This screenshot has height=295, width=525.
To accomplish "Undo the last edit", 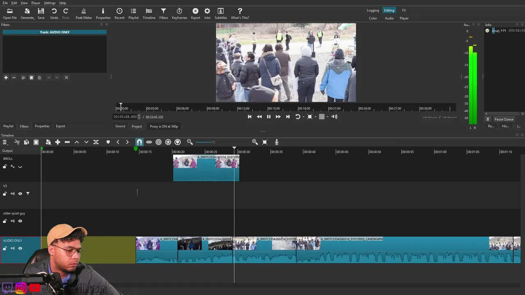I will 54,14.
